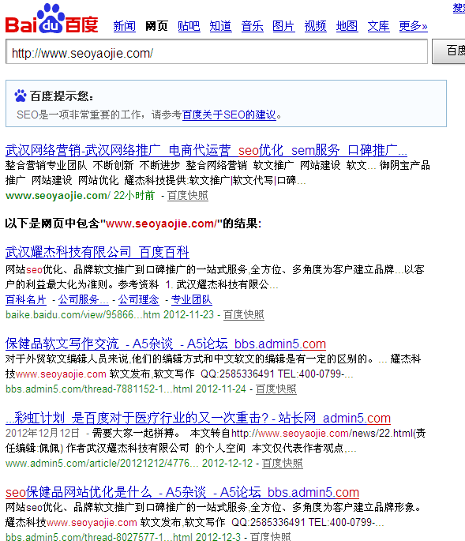Image resolution: width=465 pixels, height=541 pixels.
Task: Click the www.seoyaojie.com/ green URL
Action: 58,196
